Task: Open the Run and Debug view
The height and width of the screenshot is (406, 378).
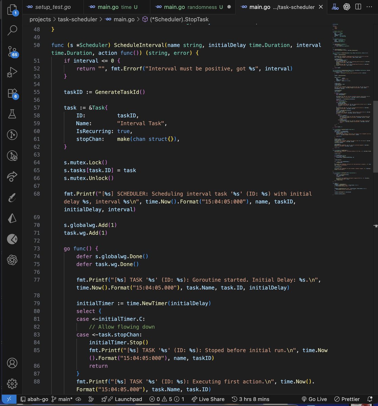Action: (12, 72)
